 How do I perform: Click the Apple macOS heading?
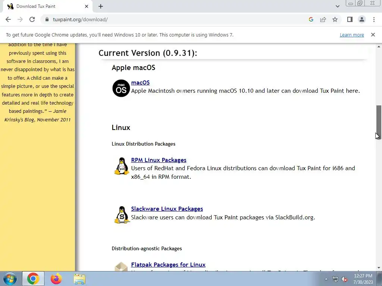pyautogui.click(x=133, y=67)
